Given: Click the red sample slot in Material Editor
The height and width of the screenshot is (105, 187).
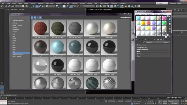Looking at the screenshot, I should (149, 23).
